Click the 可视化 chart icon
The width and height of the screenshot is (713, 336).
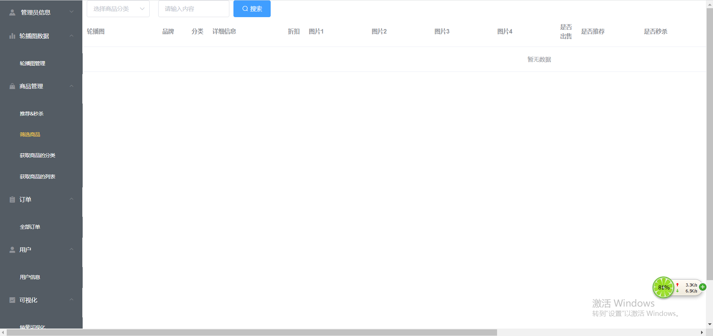(12, 300)
